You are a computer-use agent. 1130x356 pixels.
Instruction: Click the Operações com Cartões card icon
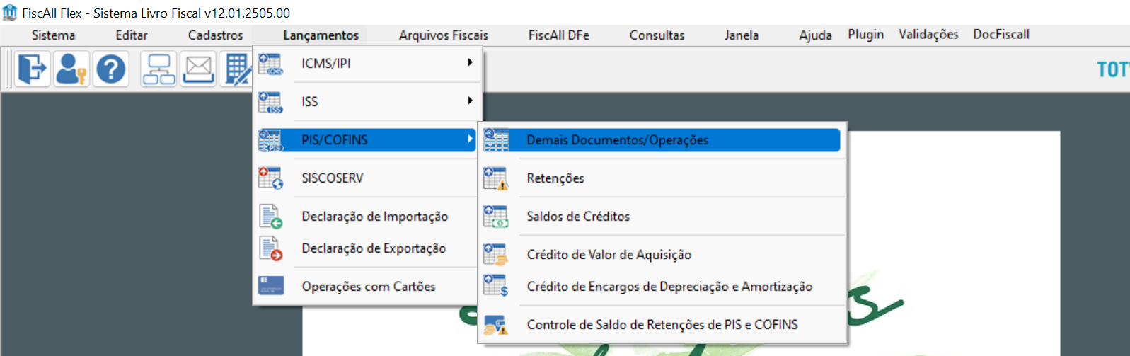click(270, 286)
